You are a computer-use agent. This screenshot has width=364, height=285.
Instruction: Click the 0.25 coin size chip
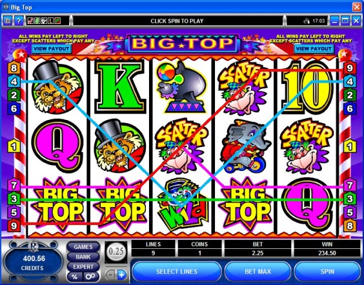click(116, 251)
